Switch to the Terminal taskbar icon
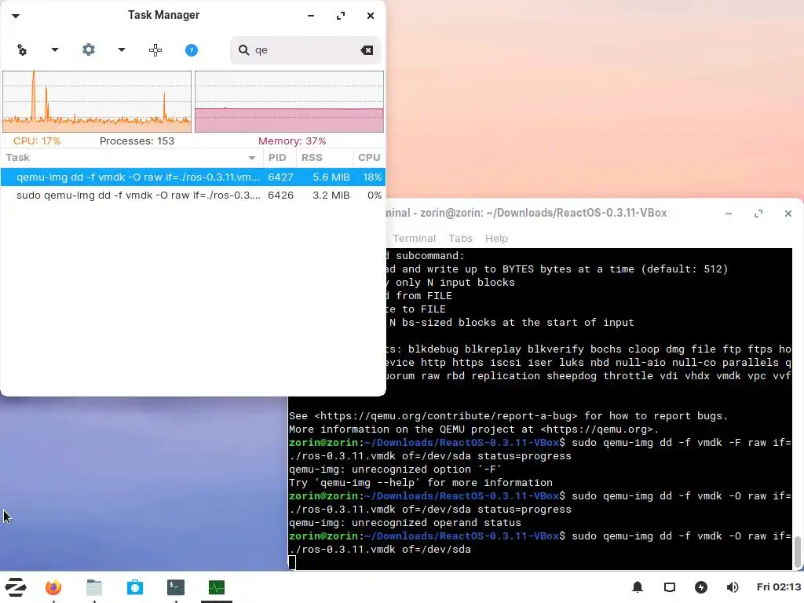The image size is (804, 603). point(176,587)
